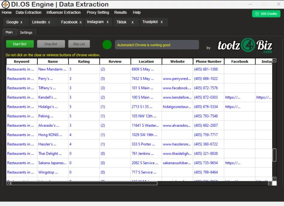Select the Wingstop name cell
The image size is (284, 206).
click(x=53, y=172)
